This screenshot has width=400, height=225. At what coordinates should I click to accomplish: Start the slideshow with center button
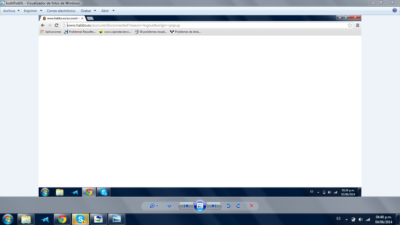(x=200, y=206)
